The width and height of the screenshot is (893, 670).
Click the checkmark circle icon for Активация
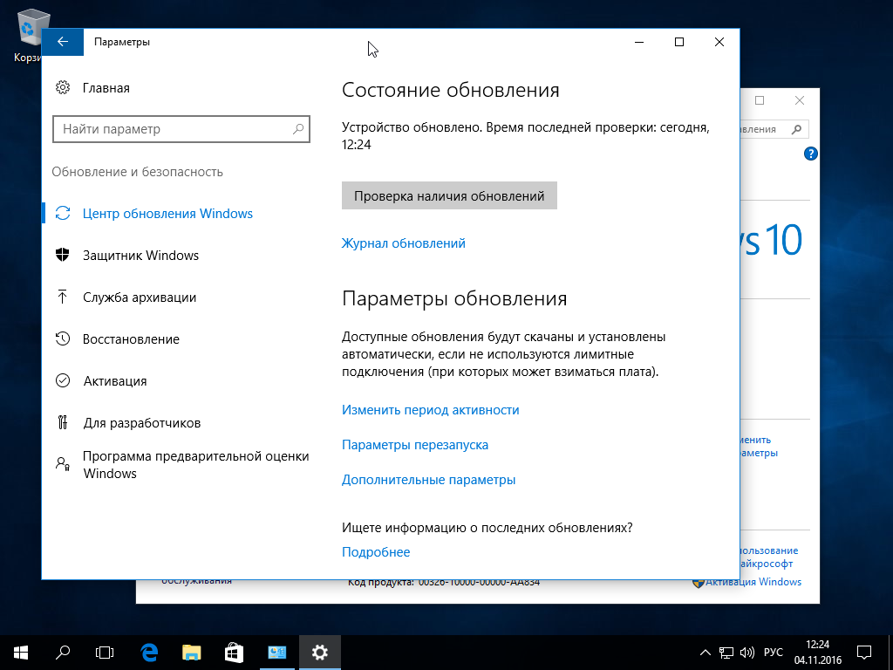[x=63, y=380]
